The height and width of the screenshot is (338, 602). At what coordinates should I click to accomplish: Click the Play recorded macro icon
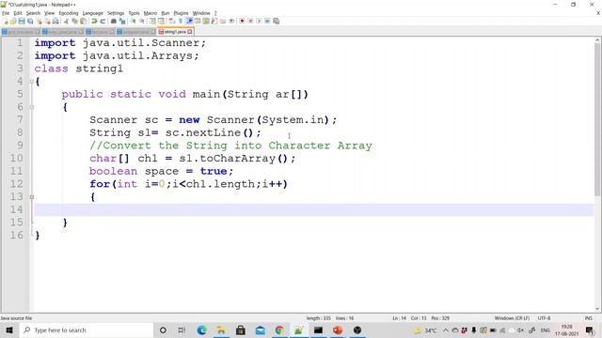pyautogui.click(x=259, y=21)
